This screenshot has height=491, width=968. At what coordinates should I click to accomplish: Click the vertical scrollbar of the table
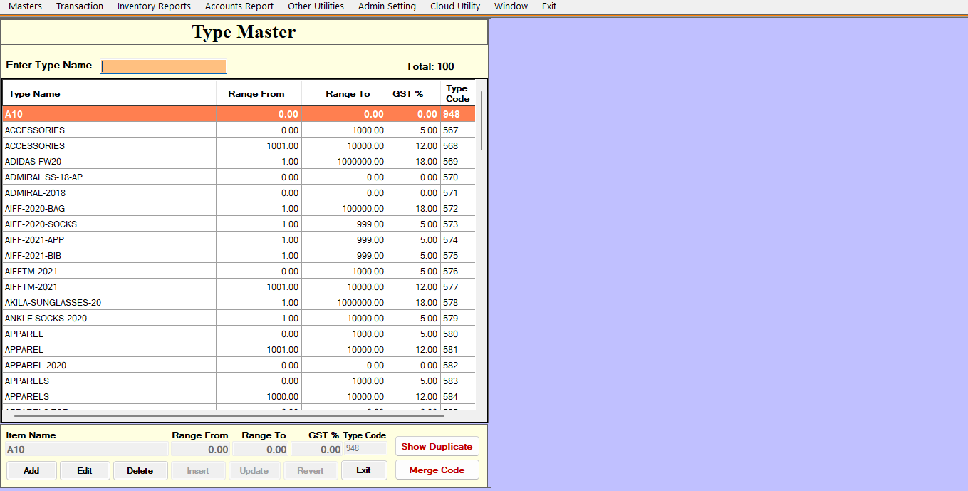point(482,120)
